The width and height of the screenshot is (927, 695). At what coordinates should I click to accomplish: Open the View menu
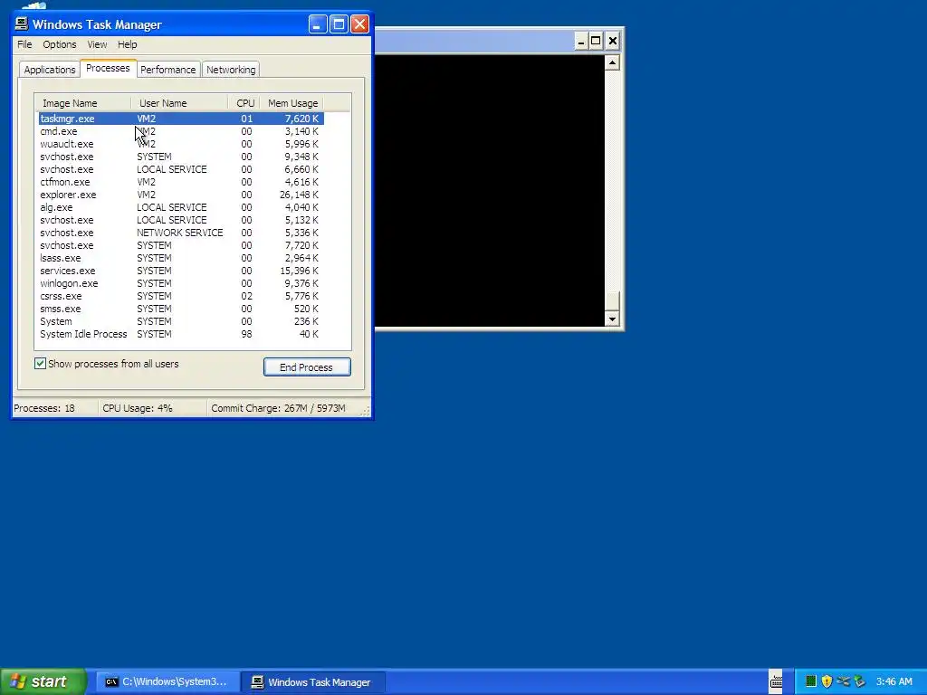pyautogui.click(x=97, y=44)
